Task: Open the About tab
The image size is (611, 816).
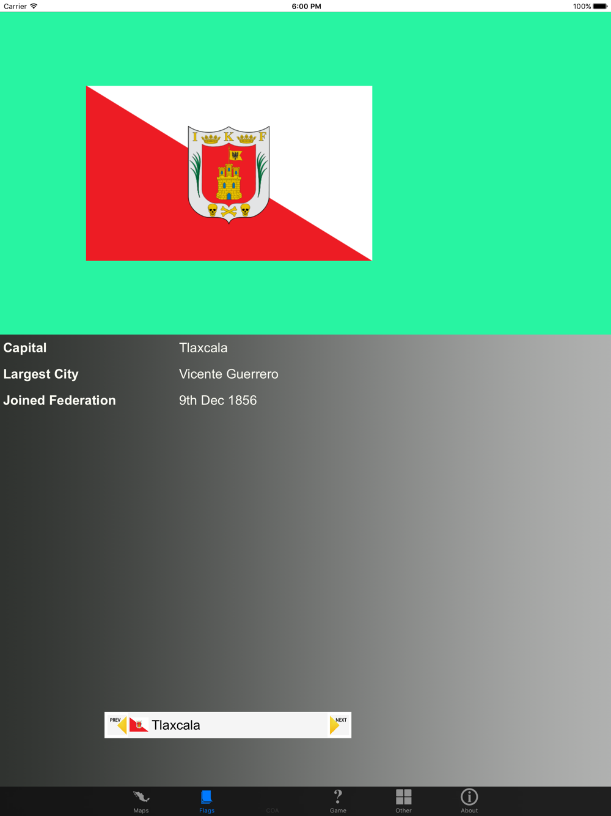Action: click(x=469, y=801)
